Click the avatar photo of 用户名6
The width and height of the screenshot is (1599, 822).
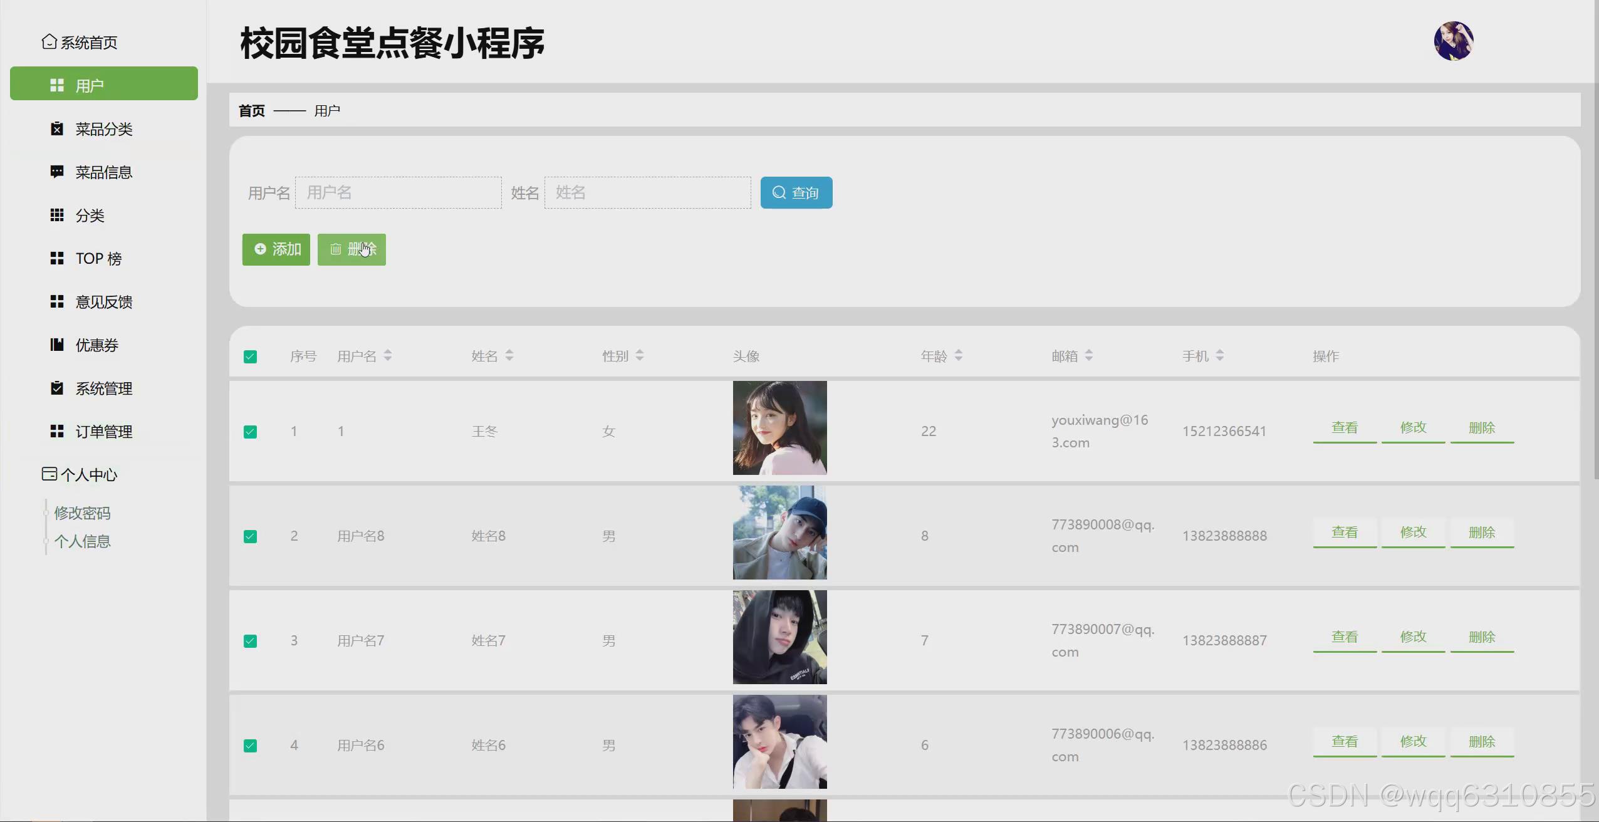pyautogui.click(x=780, y=742)
